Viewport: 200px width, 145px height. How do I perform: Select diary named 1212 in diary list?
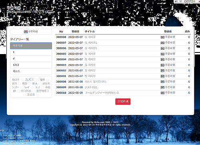click(31, 65)
